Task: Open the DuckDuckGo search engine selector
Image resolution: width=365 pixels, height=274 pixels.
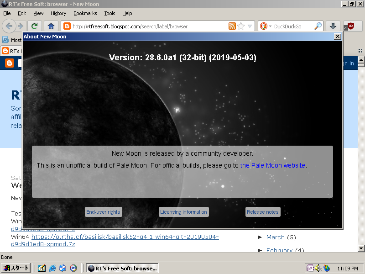Action: click(x=266, y=26)
